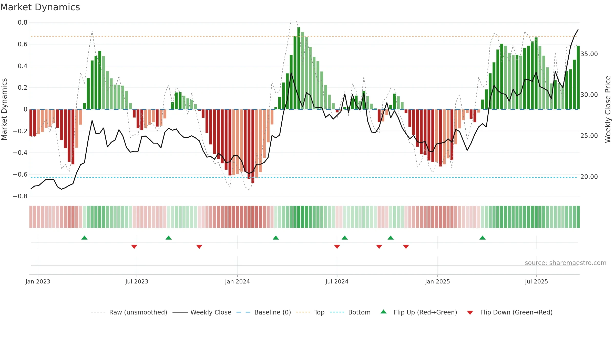Click the deepest red bar below the Bottom line
Image resolution: width=615 pixels, height=346 pixels.
tap(253, 146)
